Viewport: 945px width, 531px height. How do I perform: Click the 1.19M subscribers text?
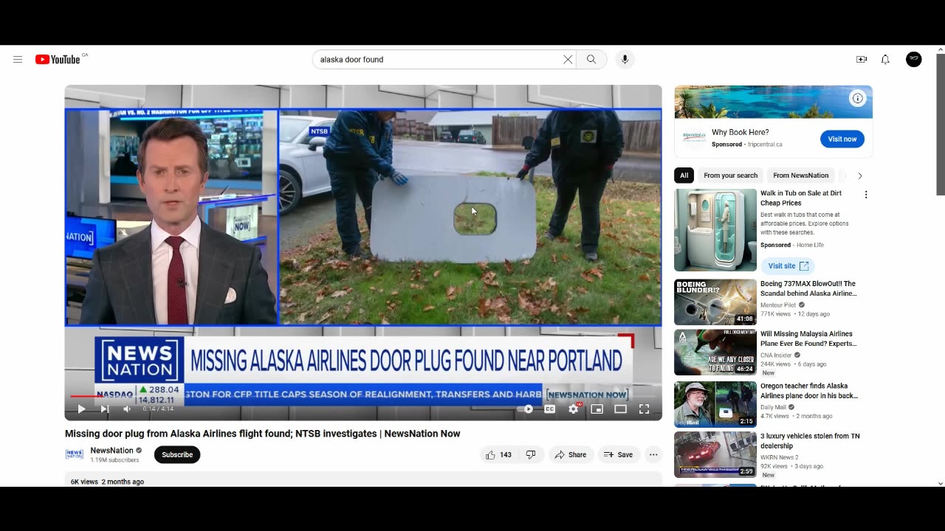[x=114, y=460]
